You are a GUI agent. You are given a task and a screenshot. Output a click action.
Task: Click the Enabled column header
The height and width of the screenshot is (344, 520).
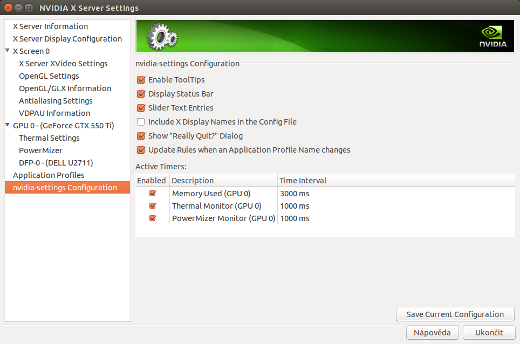tap(152, 180)
